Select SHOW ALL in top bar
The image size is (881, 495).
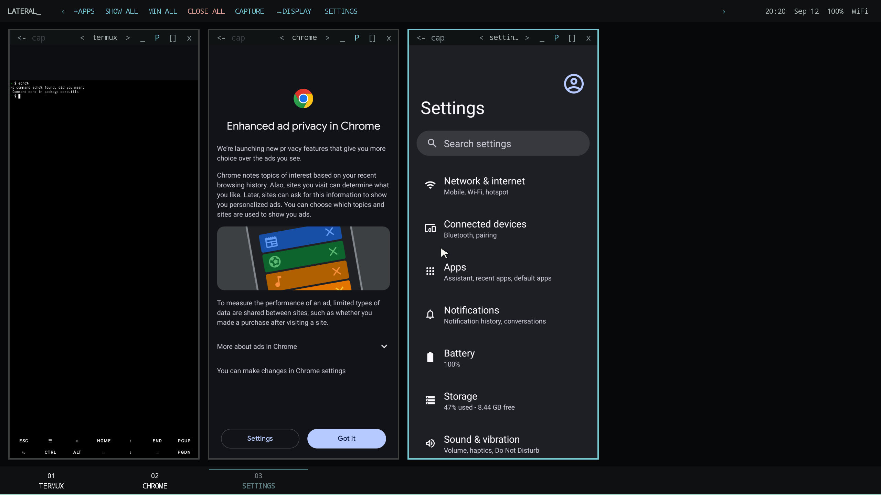[x=121, y=11]
